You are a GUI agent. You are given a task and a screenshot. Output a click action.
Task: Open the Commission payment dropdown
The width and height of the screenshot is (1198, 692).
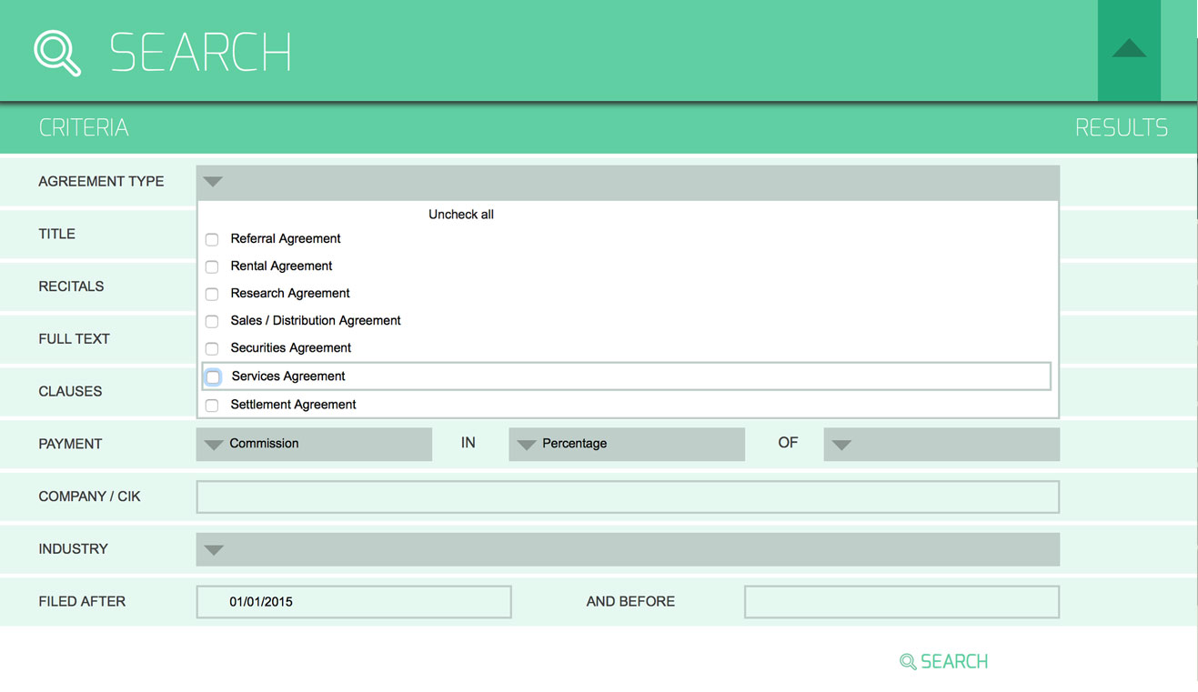click(314, 445)
